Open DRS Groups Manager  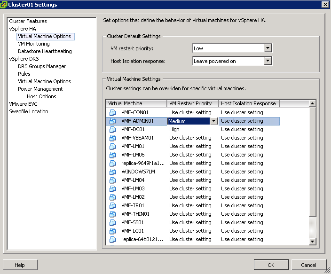42,66
